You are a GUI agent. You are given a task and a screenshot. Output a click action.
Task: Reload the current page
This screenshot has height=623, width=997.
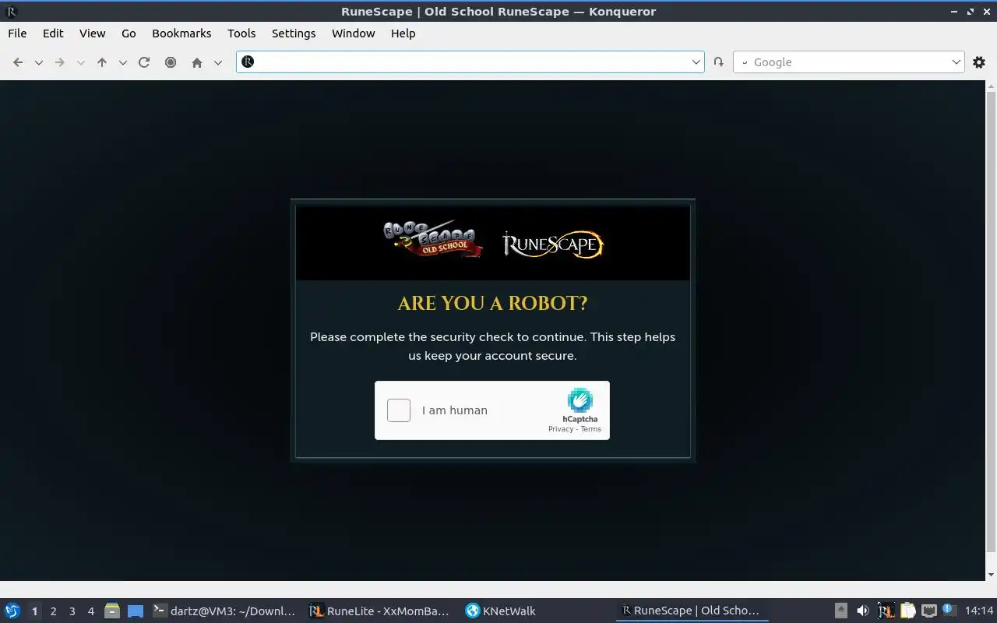(x=144, y=62)
